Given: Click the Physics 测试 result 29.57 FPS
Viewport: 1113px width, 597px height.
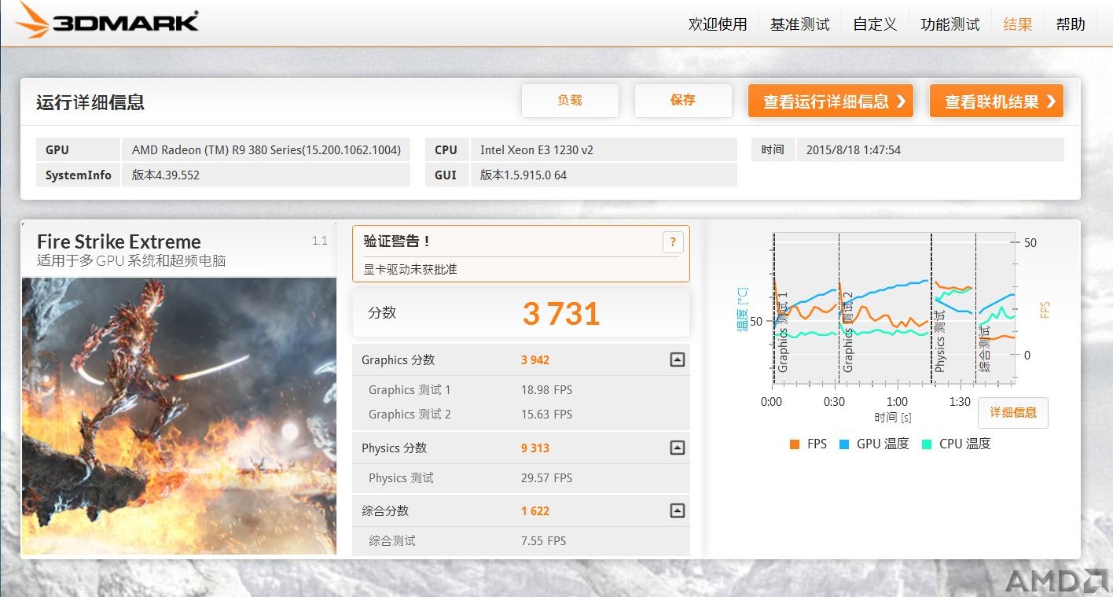Looking at the screenshot, I should click(x=546, y=478).
